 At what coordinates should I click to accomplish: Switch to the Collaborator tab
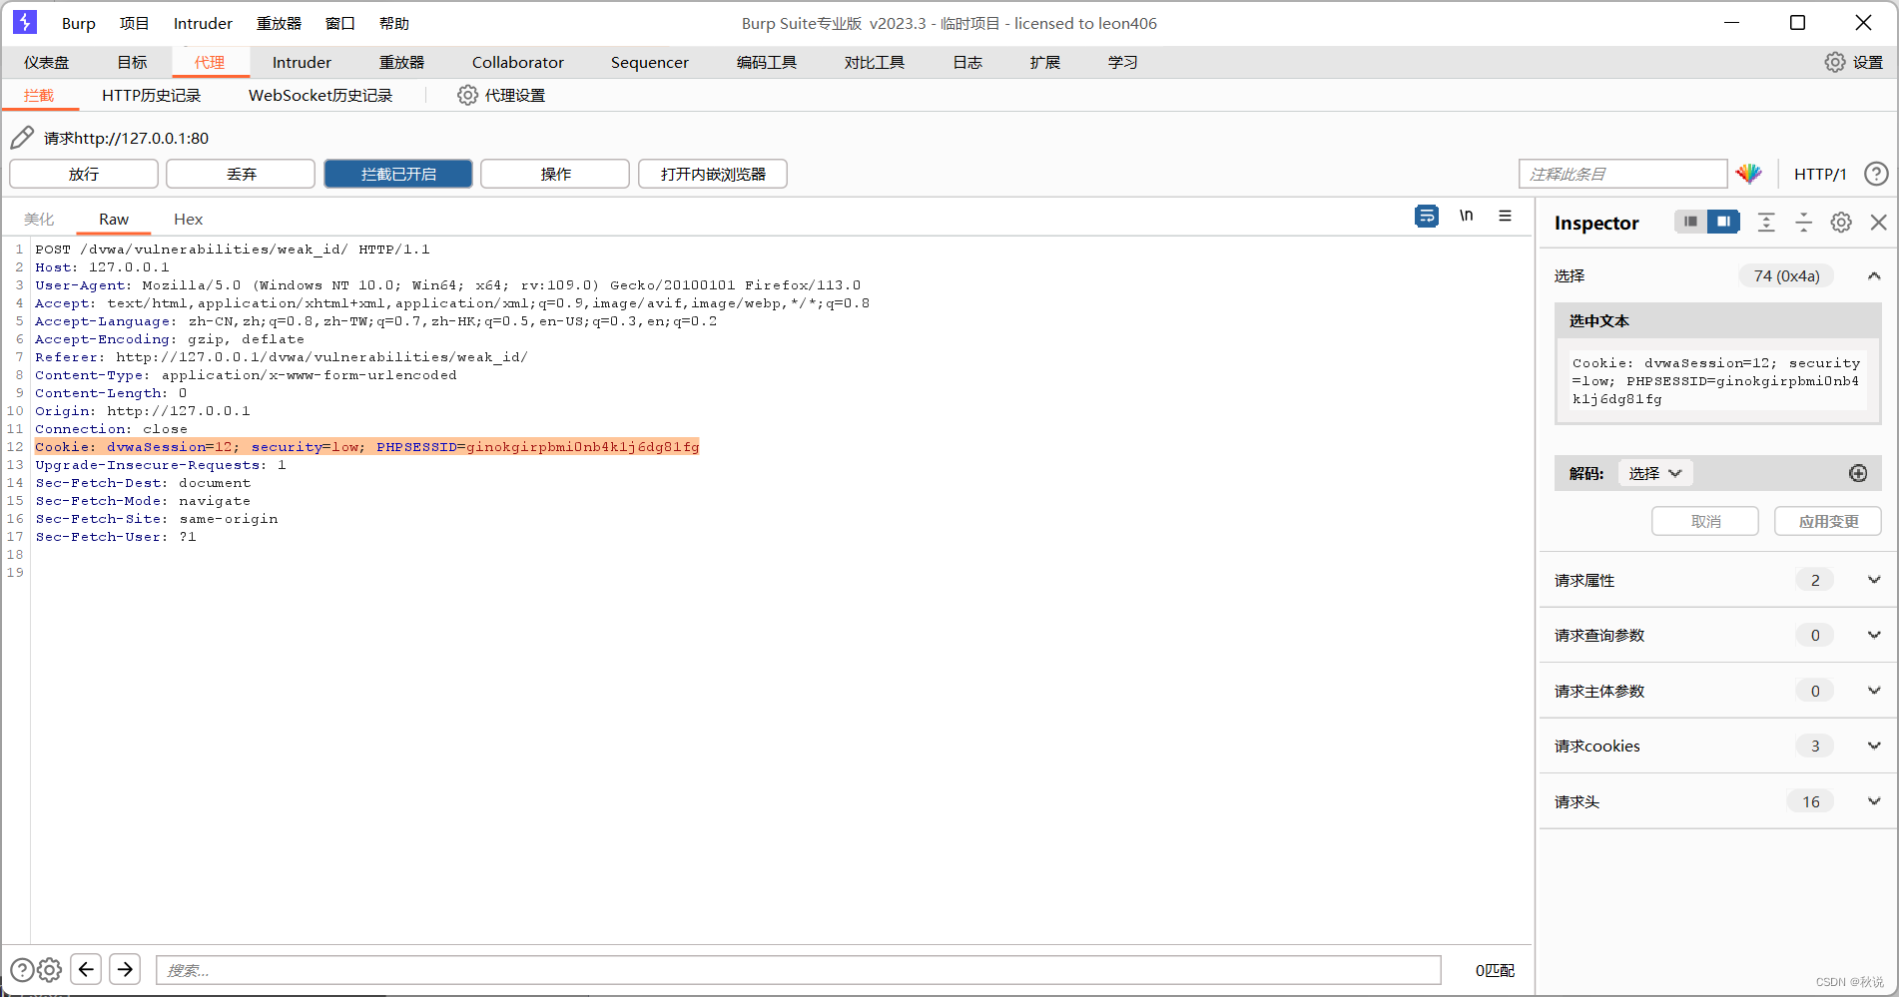pyautogui.click(x=517, y=62)
